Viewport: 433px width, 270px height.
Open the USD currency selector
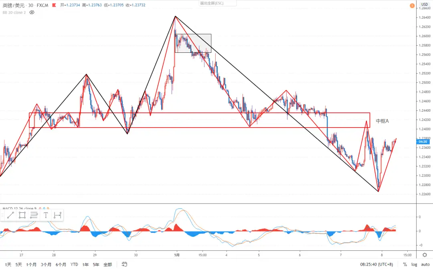pyautogui.click(x=425, y=4)
